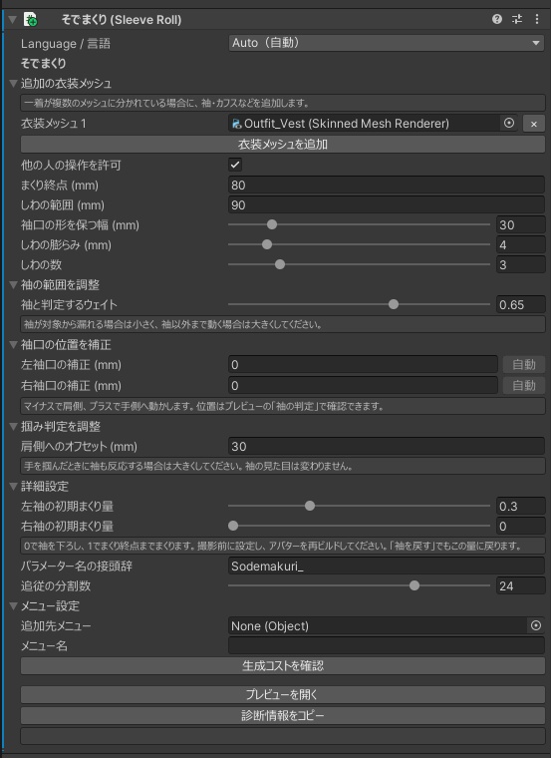Click the まくり終点 (mm) field showing 80
This screenshot has height=758, width=551.
(387, 186)
